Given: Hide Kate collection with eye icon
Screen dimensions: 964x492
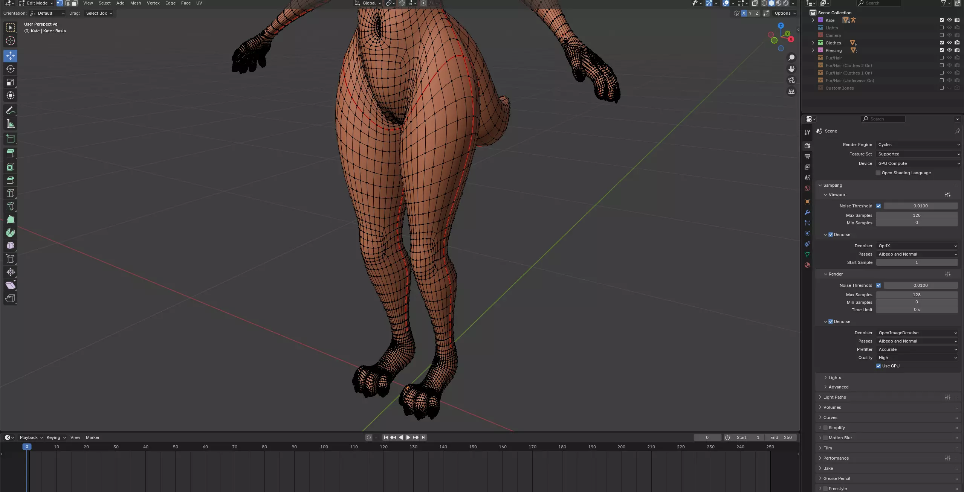Looking at the screenshot, I should (x=949, y=20).
